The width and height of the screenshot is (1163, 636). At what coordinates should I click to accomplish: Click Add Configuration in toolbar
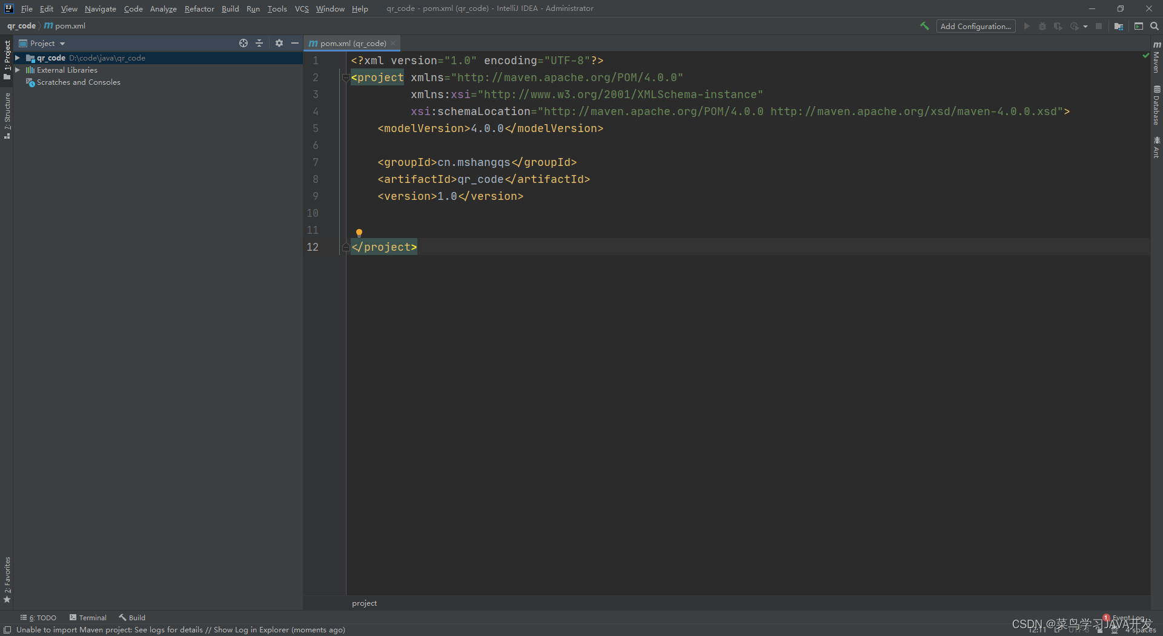[x=975, y=26]
